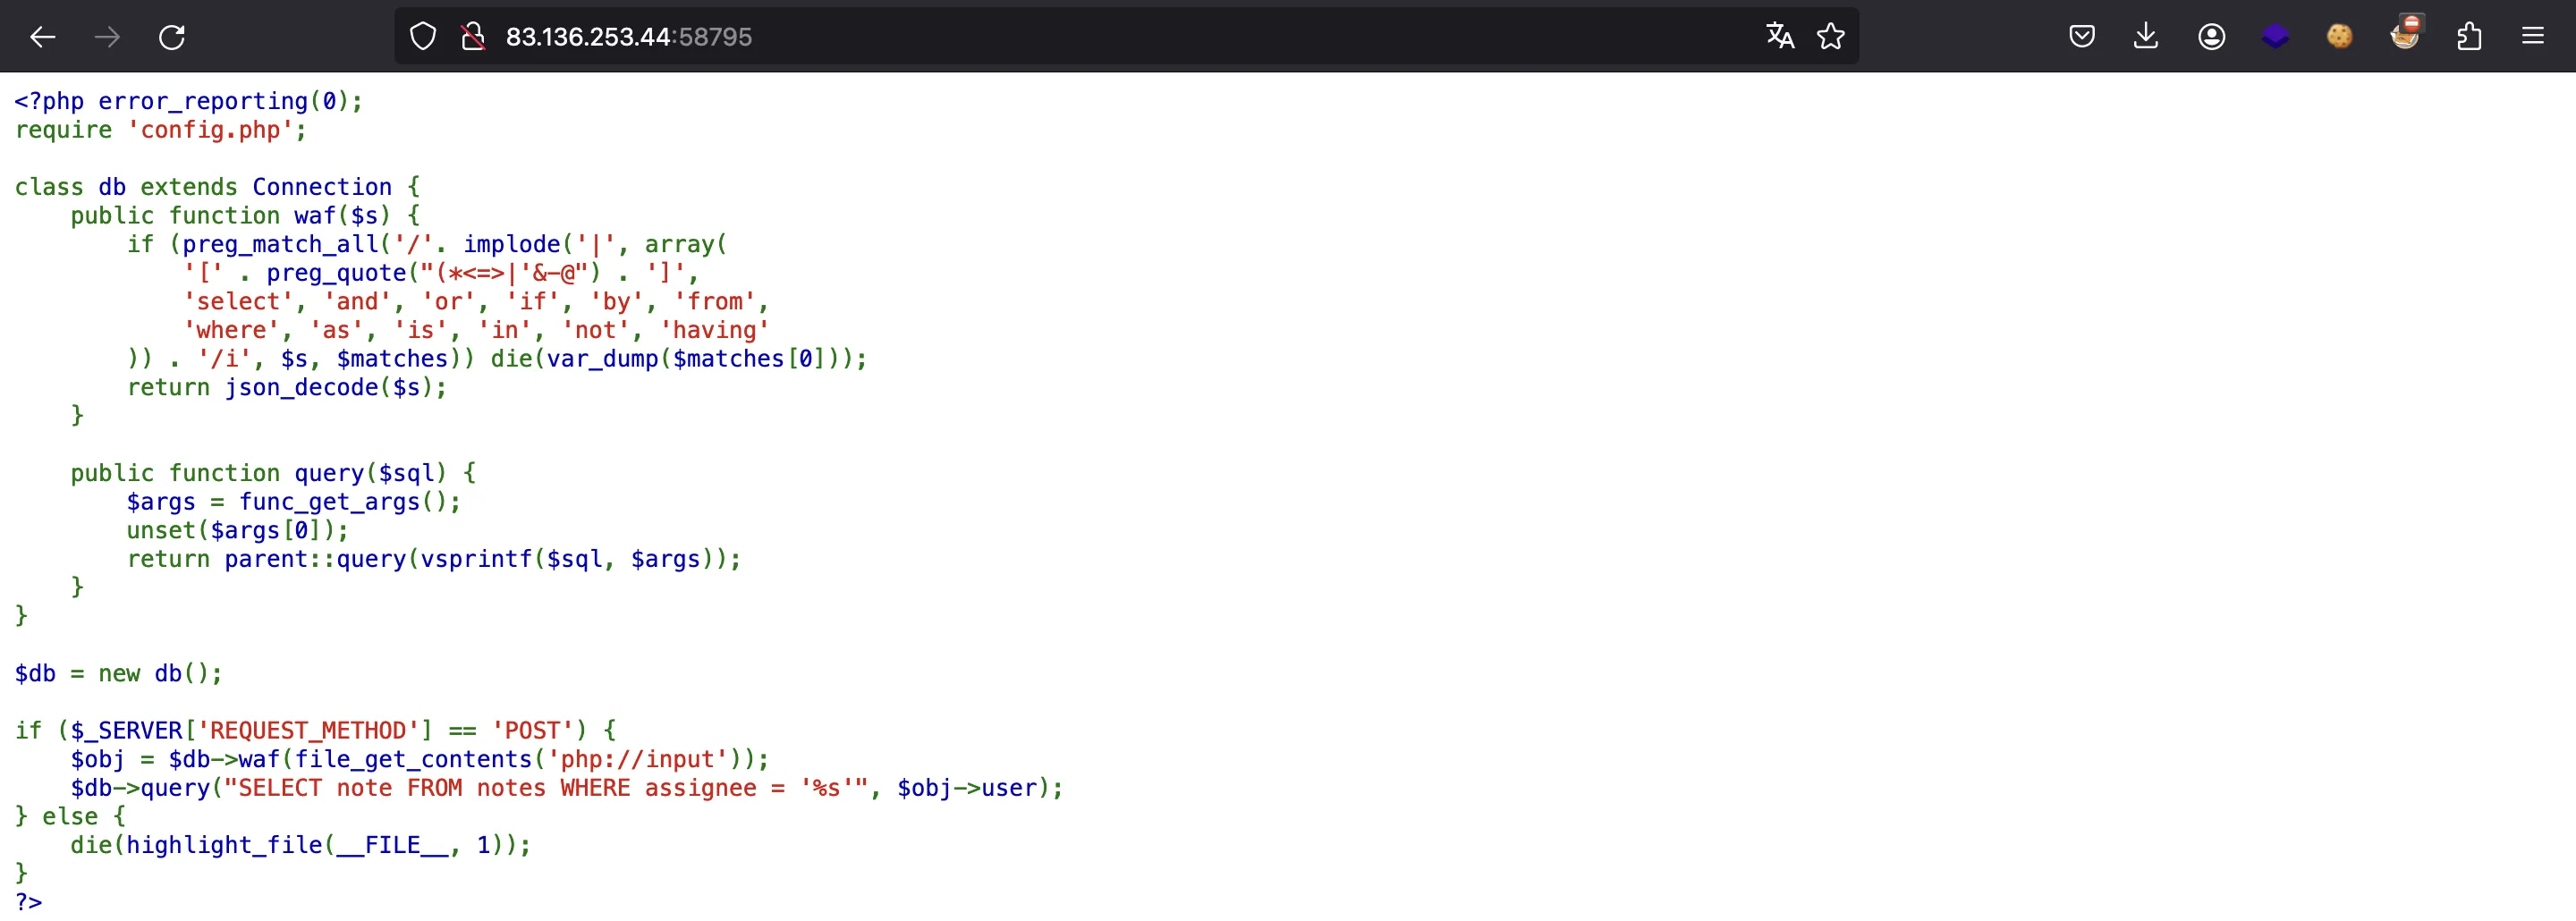This screenshot has width=2576, height=921.
Task: Go back to the previous page
Action: [x=43, y=37]
